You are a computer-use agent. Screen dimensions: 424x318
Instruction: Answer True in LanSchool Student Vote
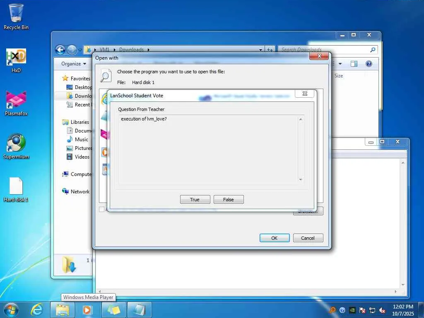(195, 200)
